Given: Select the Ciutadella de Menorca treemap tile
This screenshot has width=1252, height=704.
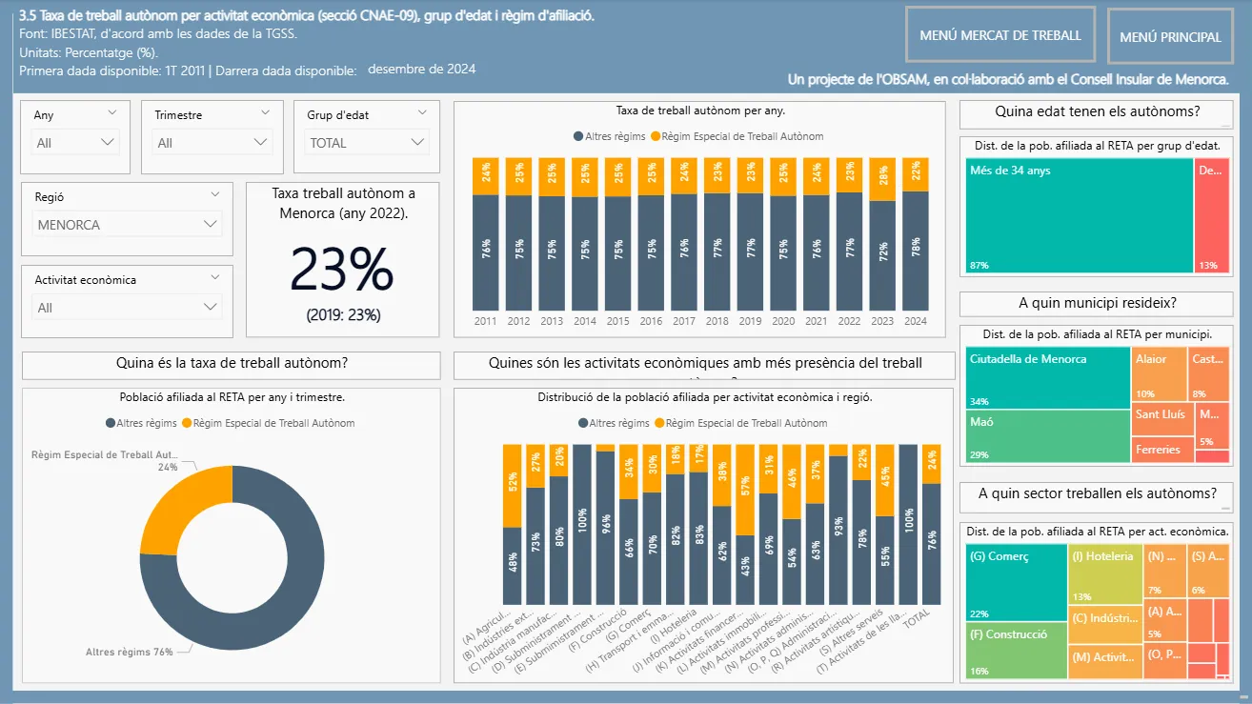Looking at the screenshot, I should point(1048,379).
